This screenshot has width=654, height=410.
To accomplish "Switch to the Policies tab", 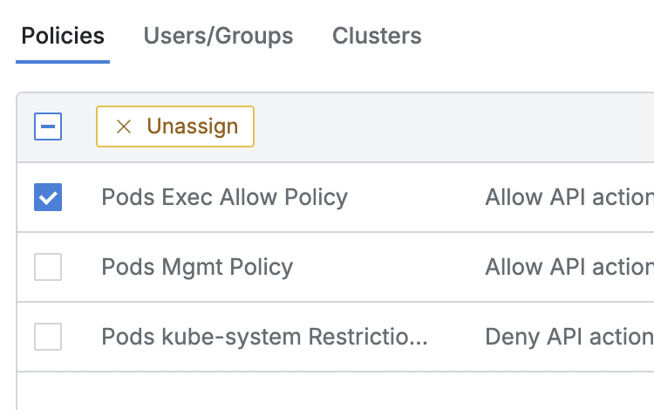I will point(63,36).
